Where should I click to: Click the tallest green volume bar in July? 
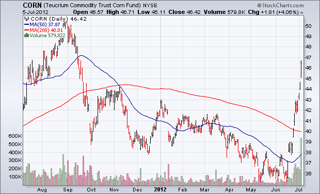click(301, 161)
